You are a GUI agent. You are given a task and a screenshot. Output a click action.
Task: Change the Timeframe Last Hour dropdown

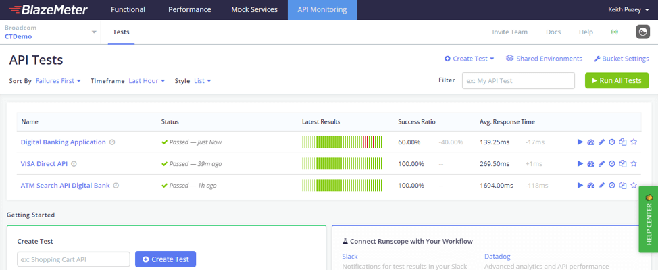[147, 81]
